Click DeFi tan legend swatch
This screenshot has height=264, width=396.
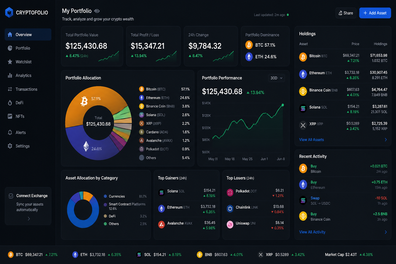click(x=105, y=216)
